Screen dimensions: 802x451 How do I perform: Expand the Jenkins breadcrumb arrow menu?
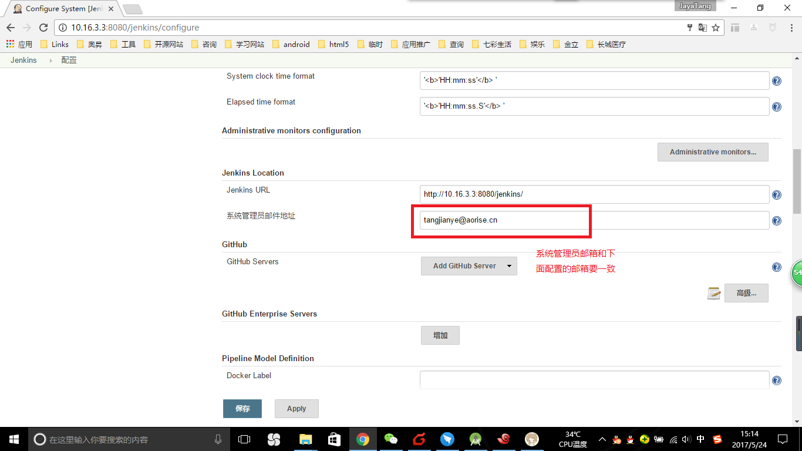[50, 60]
